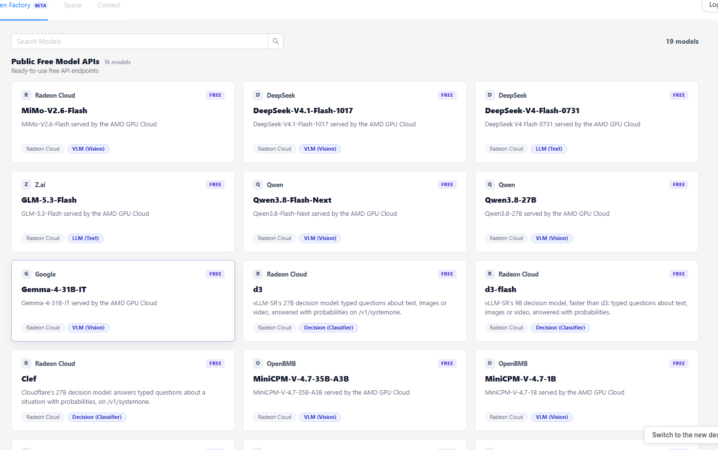The height and width of the screenshot is (450, 718).
Task: Open the Contest tab
Action: 108,5
